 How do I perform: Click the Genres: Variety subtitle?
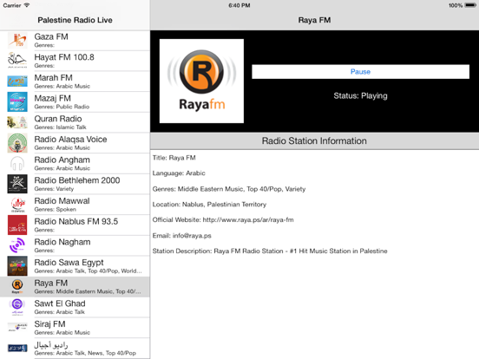(x=54, y=189)
